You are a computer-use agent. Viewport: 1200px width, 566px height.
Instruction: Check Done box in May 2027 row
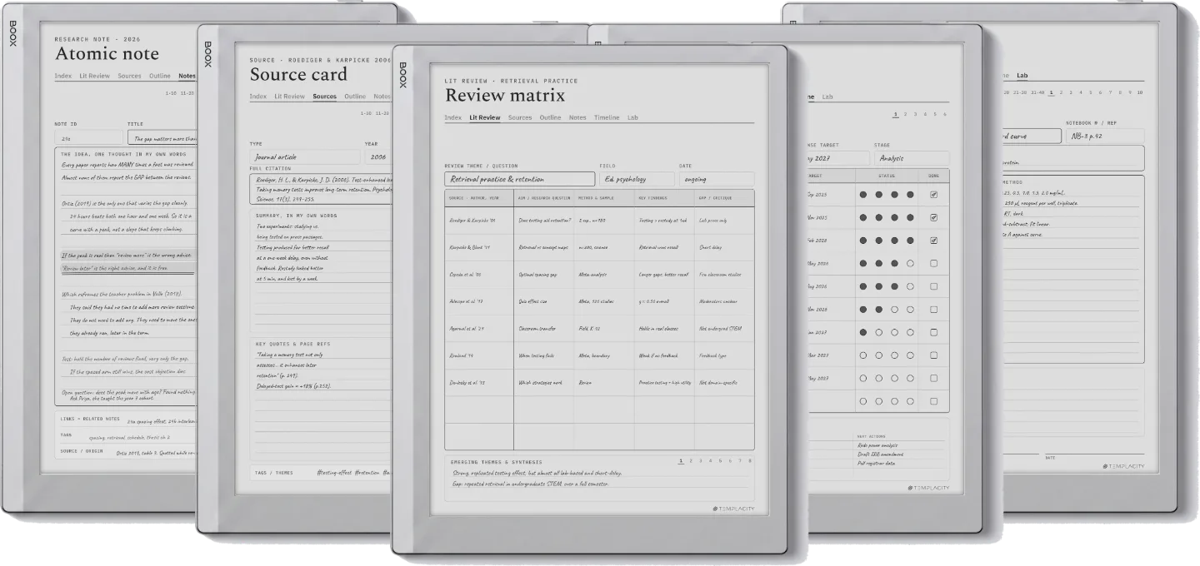tap(933, 378)
